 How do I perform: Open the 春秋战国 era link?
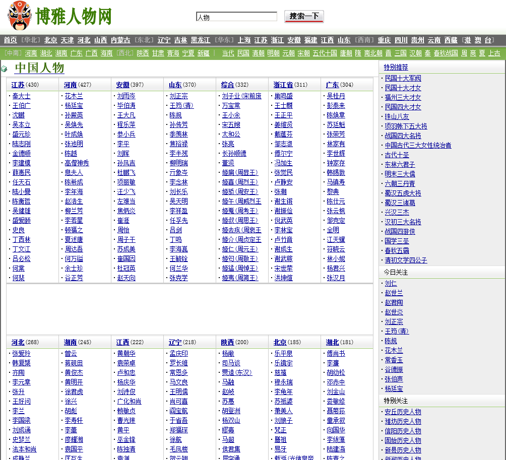coord(446,53)
